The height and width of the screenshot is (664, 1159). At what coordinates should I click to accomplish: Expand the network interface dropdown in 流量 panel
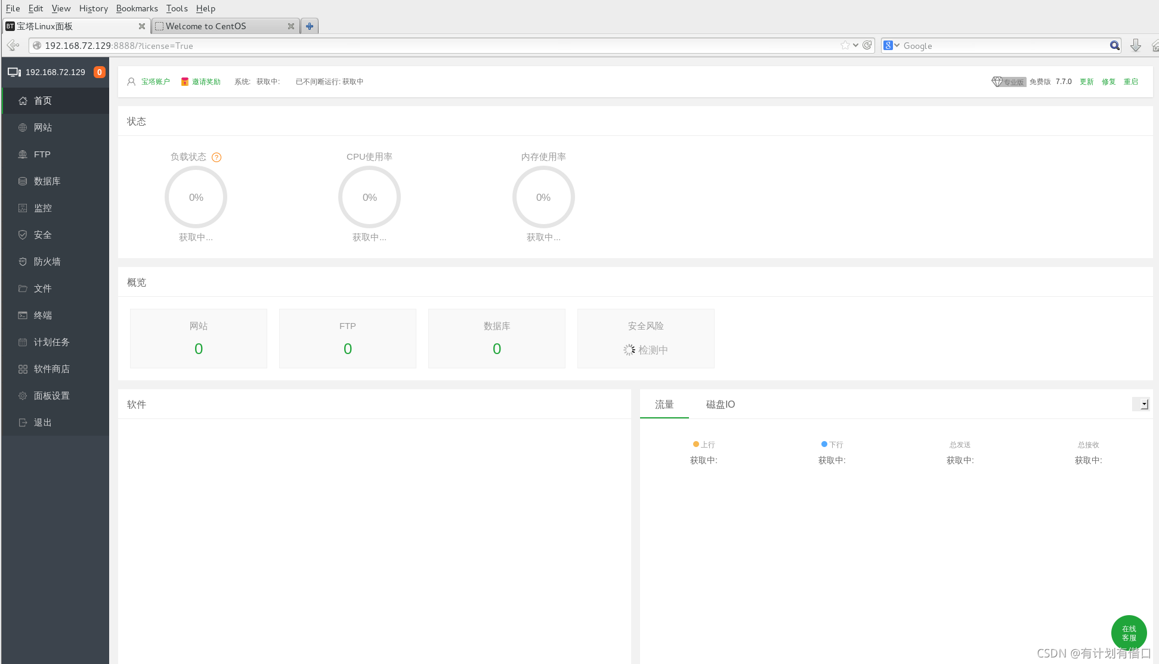1142,404
